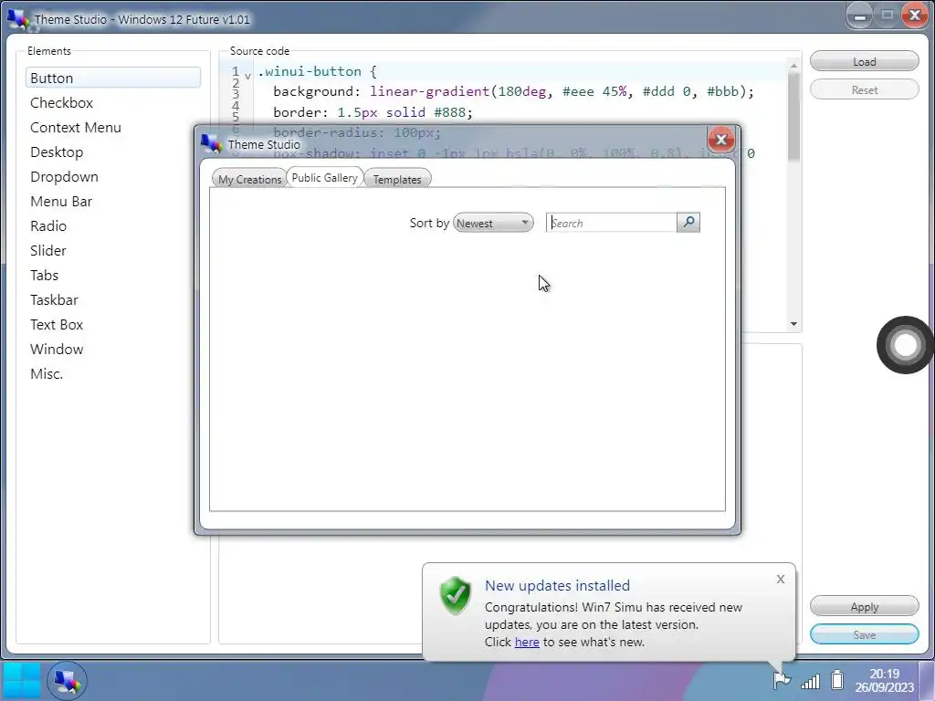Follow the 'here' link in notification
The height and width of the screenshot is (701, 935).
tap(527, 642)
